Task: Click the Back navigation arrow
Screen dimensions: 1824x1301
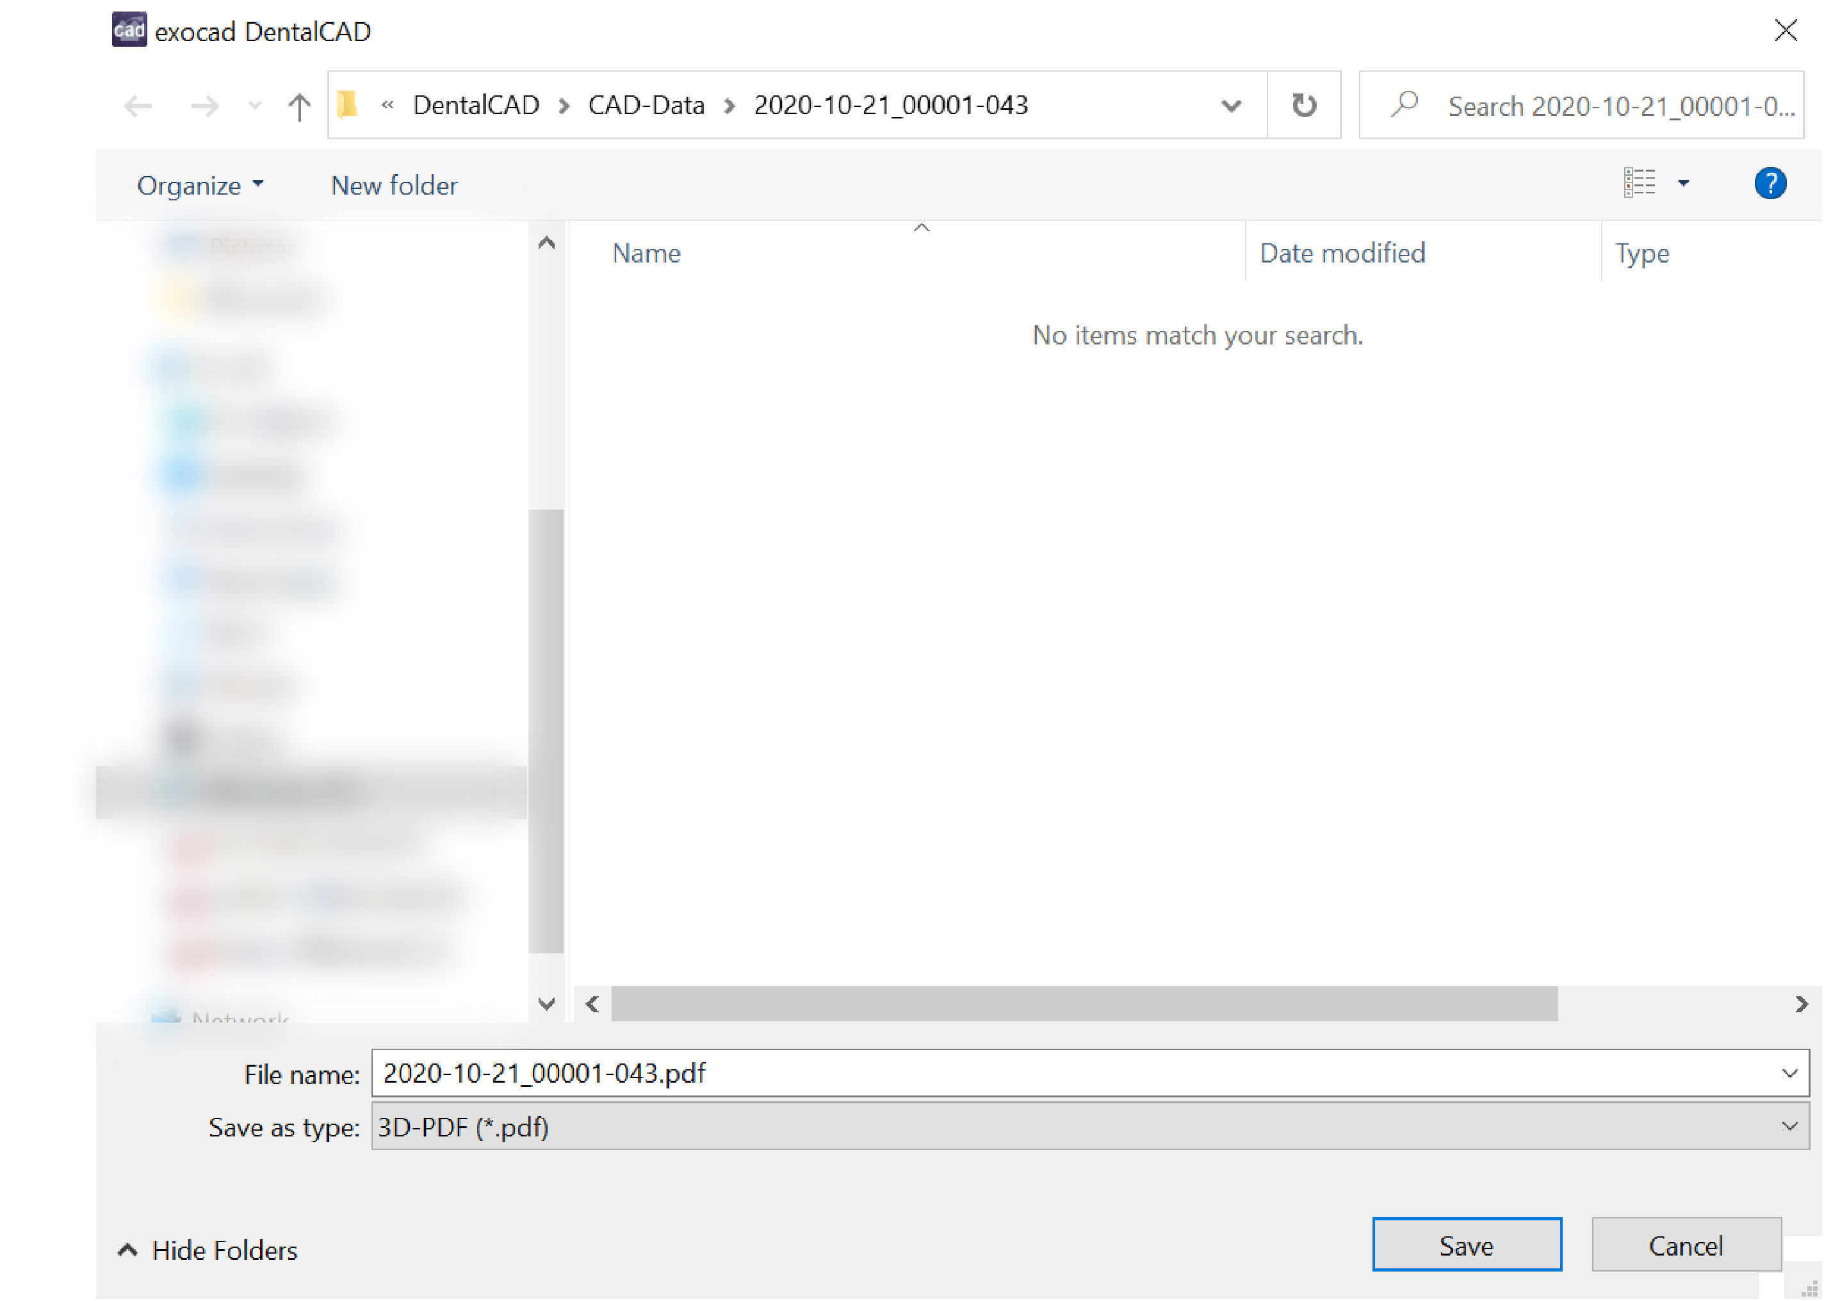Action: tap(138, 106)
